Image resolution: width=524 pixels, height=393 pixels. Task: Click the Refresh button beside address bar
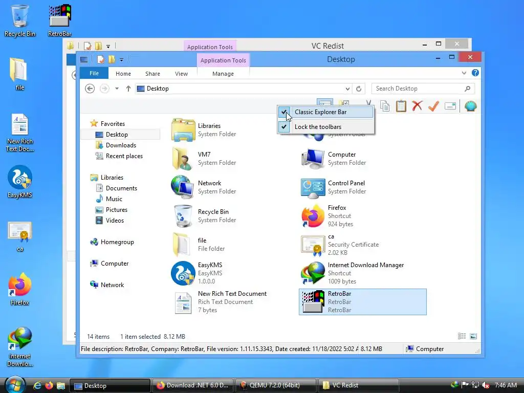(359, 89)
